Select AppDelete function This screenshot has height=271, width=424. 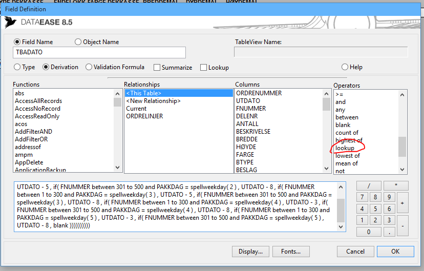29,162
